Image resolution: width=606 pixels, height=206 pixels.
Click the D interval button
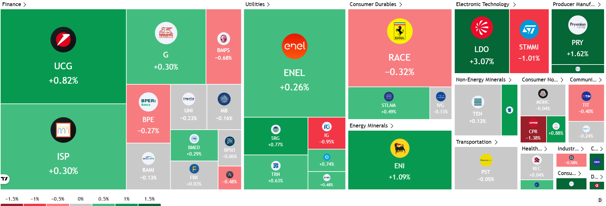pos(600,200)
